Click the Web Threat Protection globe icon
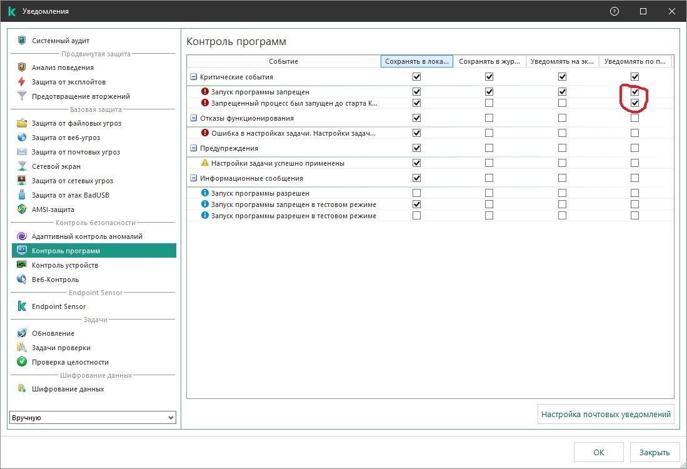The image size is (687, 469). point(23,138)
